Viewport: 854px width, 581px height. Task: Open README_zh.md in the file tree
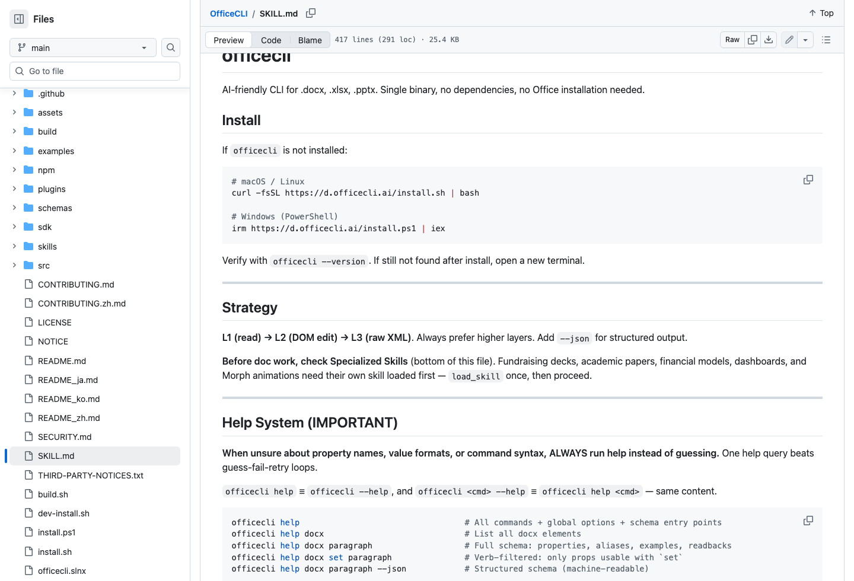(x=69, y=418)
